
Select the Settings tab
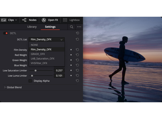click(x=50, y=27)
